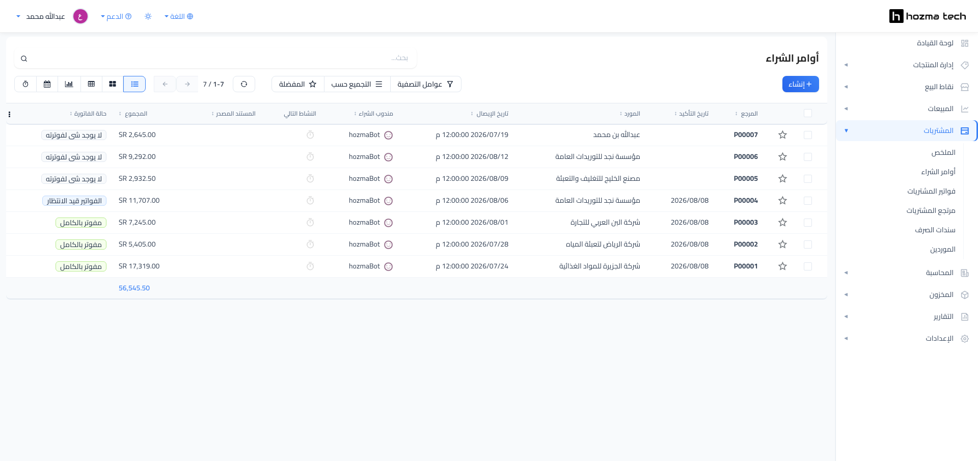
Task: Expand إدارة المنتجات sidebar section
Action: (907, 65)
